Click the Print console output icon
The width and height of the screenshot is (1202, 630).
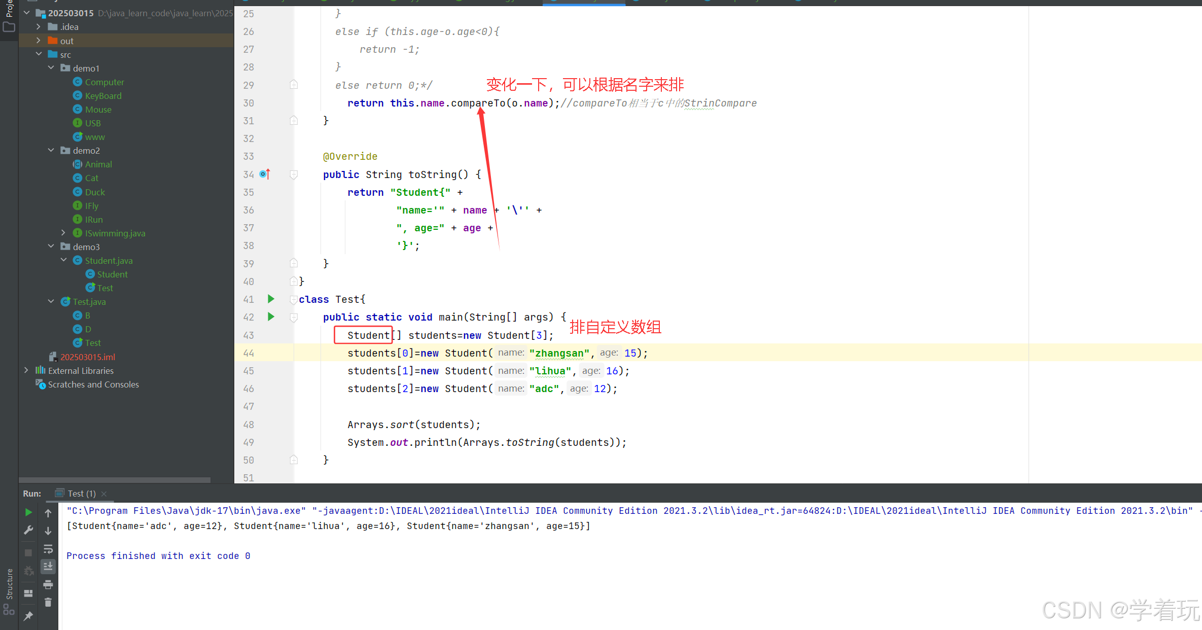(48, 585)
